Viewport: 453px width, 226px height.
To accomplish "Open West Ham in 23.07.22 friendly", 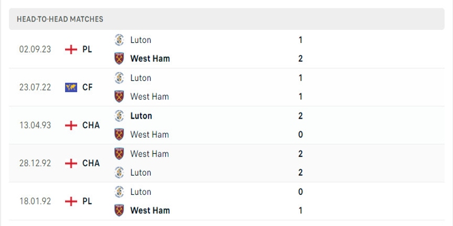I will 149,97.
